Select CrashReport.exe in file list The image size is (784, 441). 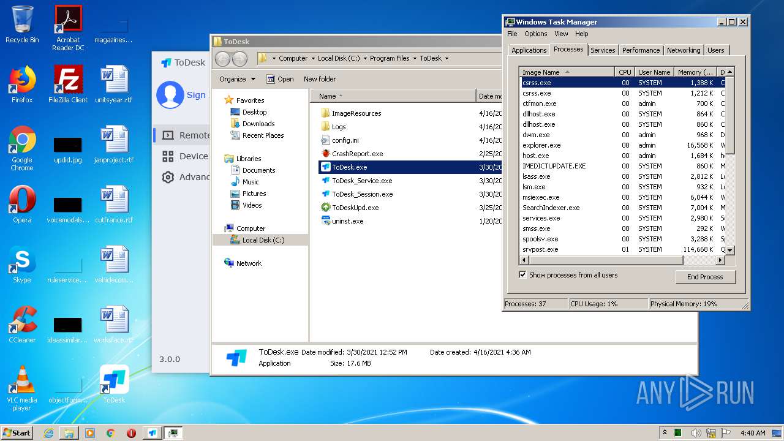357,154
